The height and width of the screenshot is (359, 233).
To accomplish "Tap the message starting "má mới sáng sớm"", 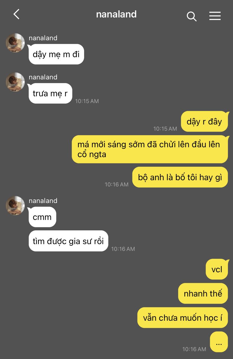I will pos(150,149).
